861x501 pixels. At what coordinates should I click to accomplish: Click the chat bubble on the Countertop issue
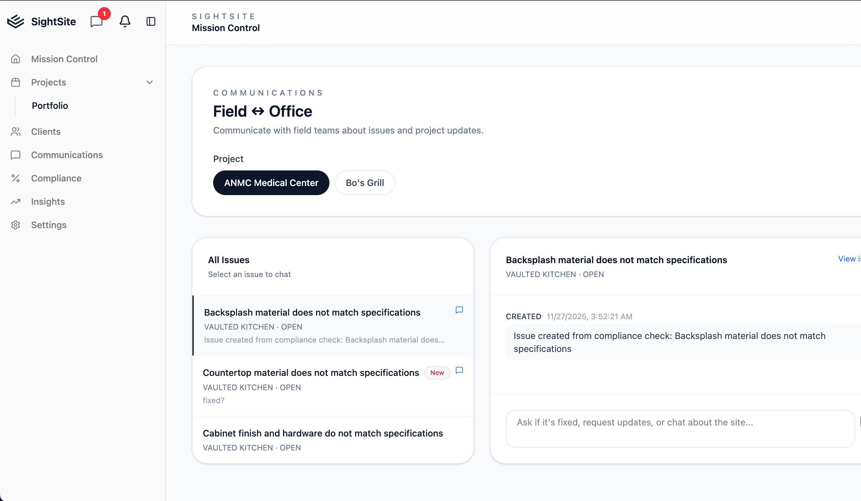(x=459, y=370)
